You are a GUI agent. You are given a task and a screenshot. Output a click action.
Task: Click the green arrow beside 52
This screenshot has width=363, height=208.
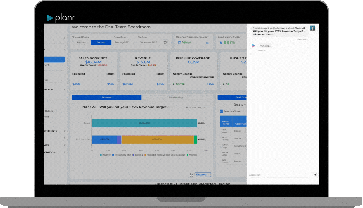pyautogui.click(x=224, y=84)
